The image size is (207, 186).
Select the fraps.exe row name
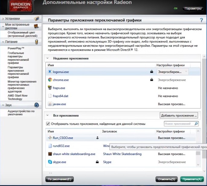(x=59, y=88)
